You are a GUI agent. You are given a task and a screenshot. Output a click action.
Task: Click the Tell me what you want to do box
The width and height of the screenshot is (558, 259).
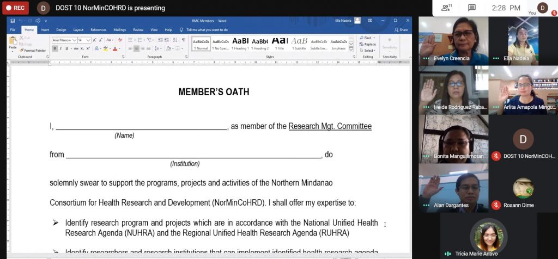coord(207,30)
